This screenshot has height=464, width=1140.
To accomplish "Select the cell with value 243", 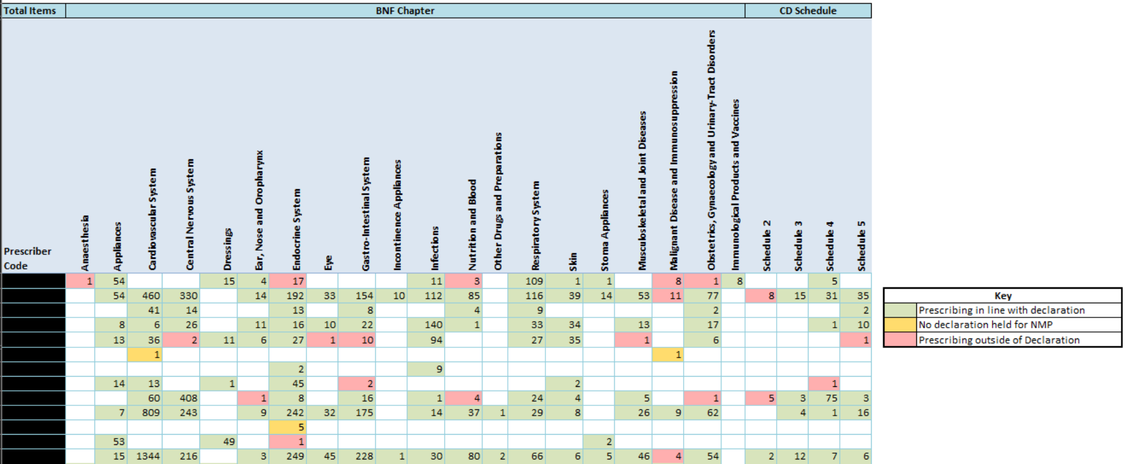I will click(181, 412).
